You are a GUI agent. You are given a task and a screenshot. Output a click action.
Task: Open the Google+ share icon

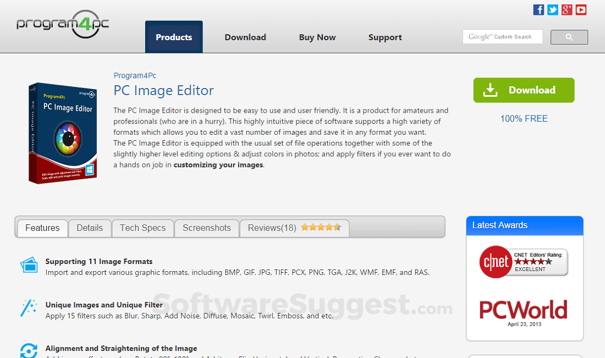pos(566,9)
